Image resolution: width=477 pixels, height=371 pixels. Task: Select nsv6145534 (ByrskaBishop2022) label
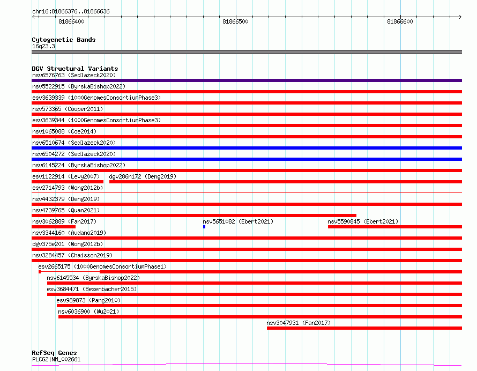(x=93, y=278)
